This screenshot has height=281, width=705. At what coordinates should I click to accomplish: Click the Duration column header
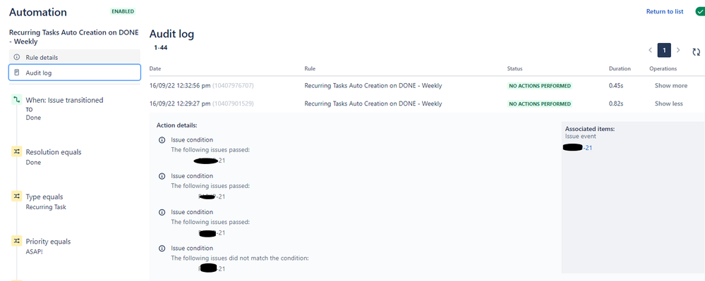620,69
